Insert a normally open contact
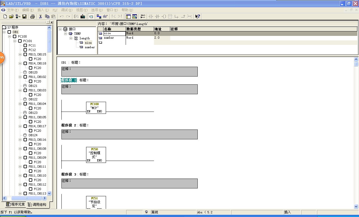 (x=151, y=17)
